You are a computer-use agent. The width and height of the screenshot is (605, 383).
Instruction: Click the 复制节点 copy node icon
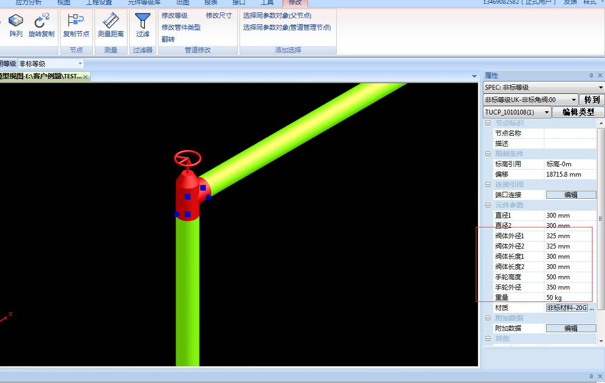click(76, 22)
